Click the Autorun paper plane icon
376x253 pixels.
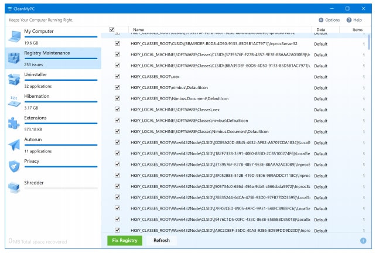(x=14, y=145)
